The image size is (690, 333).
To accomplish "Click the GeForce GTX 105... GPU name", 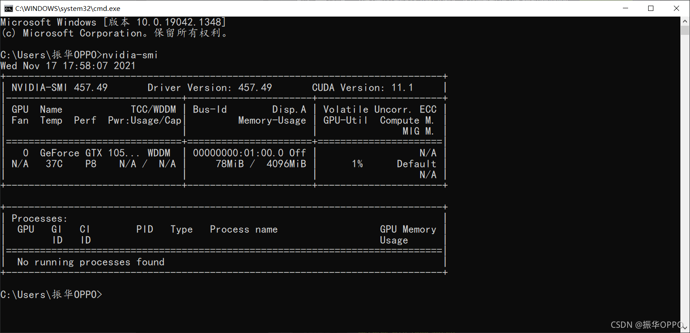I will coord(90,153).
